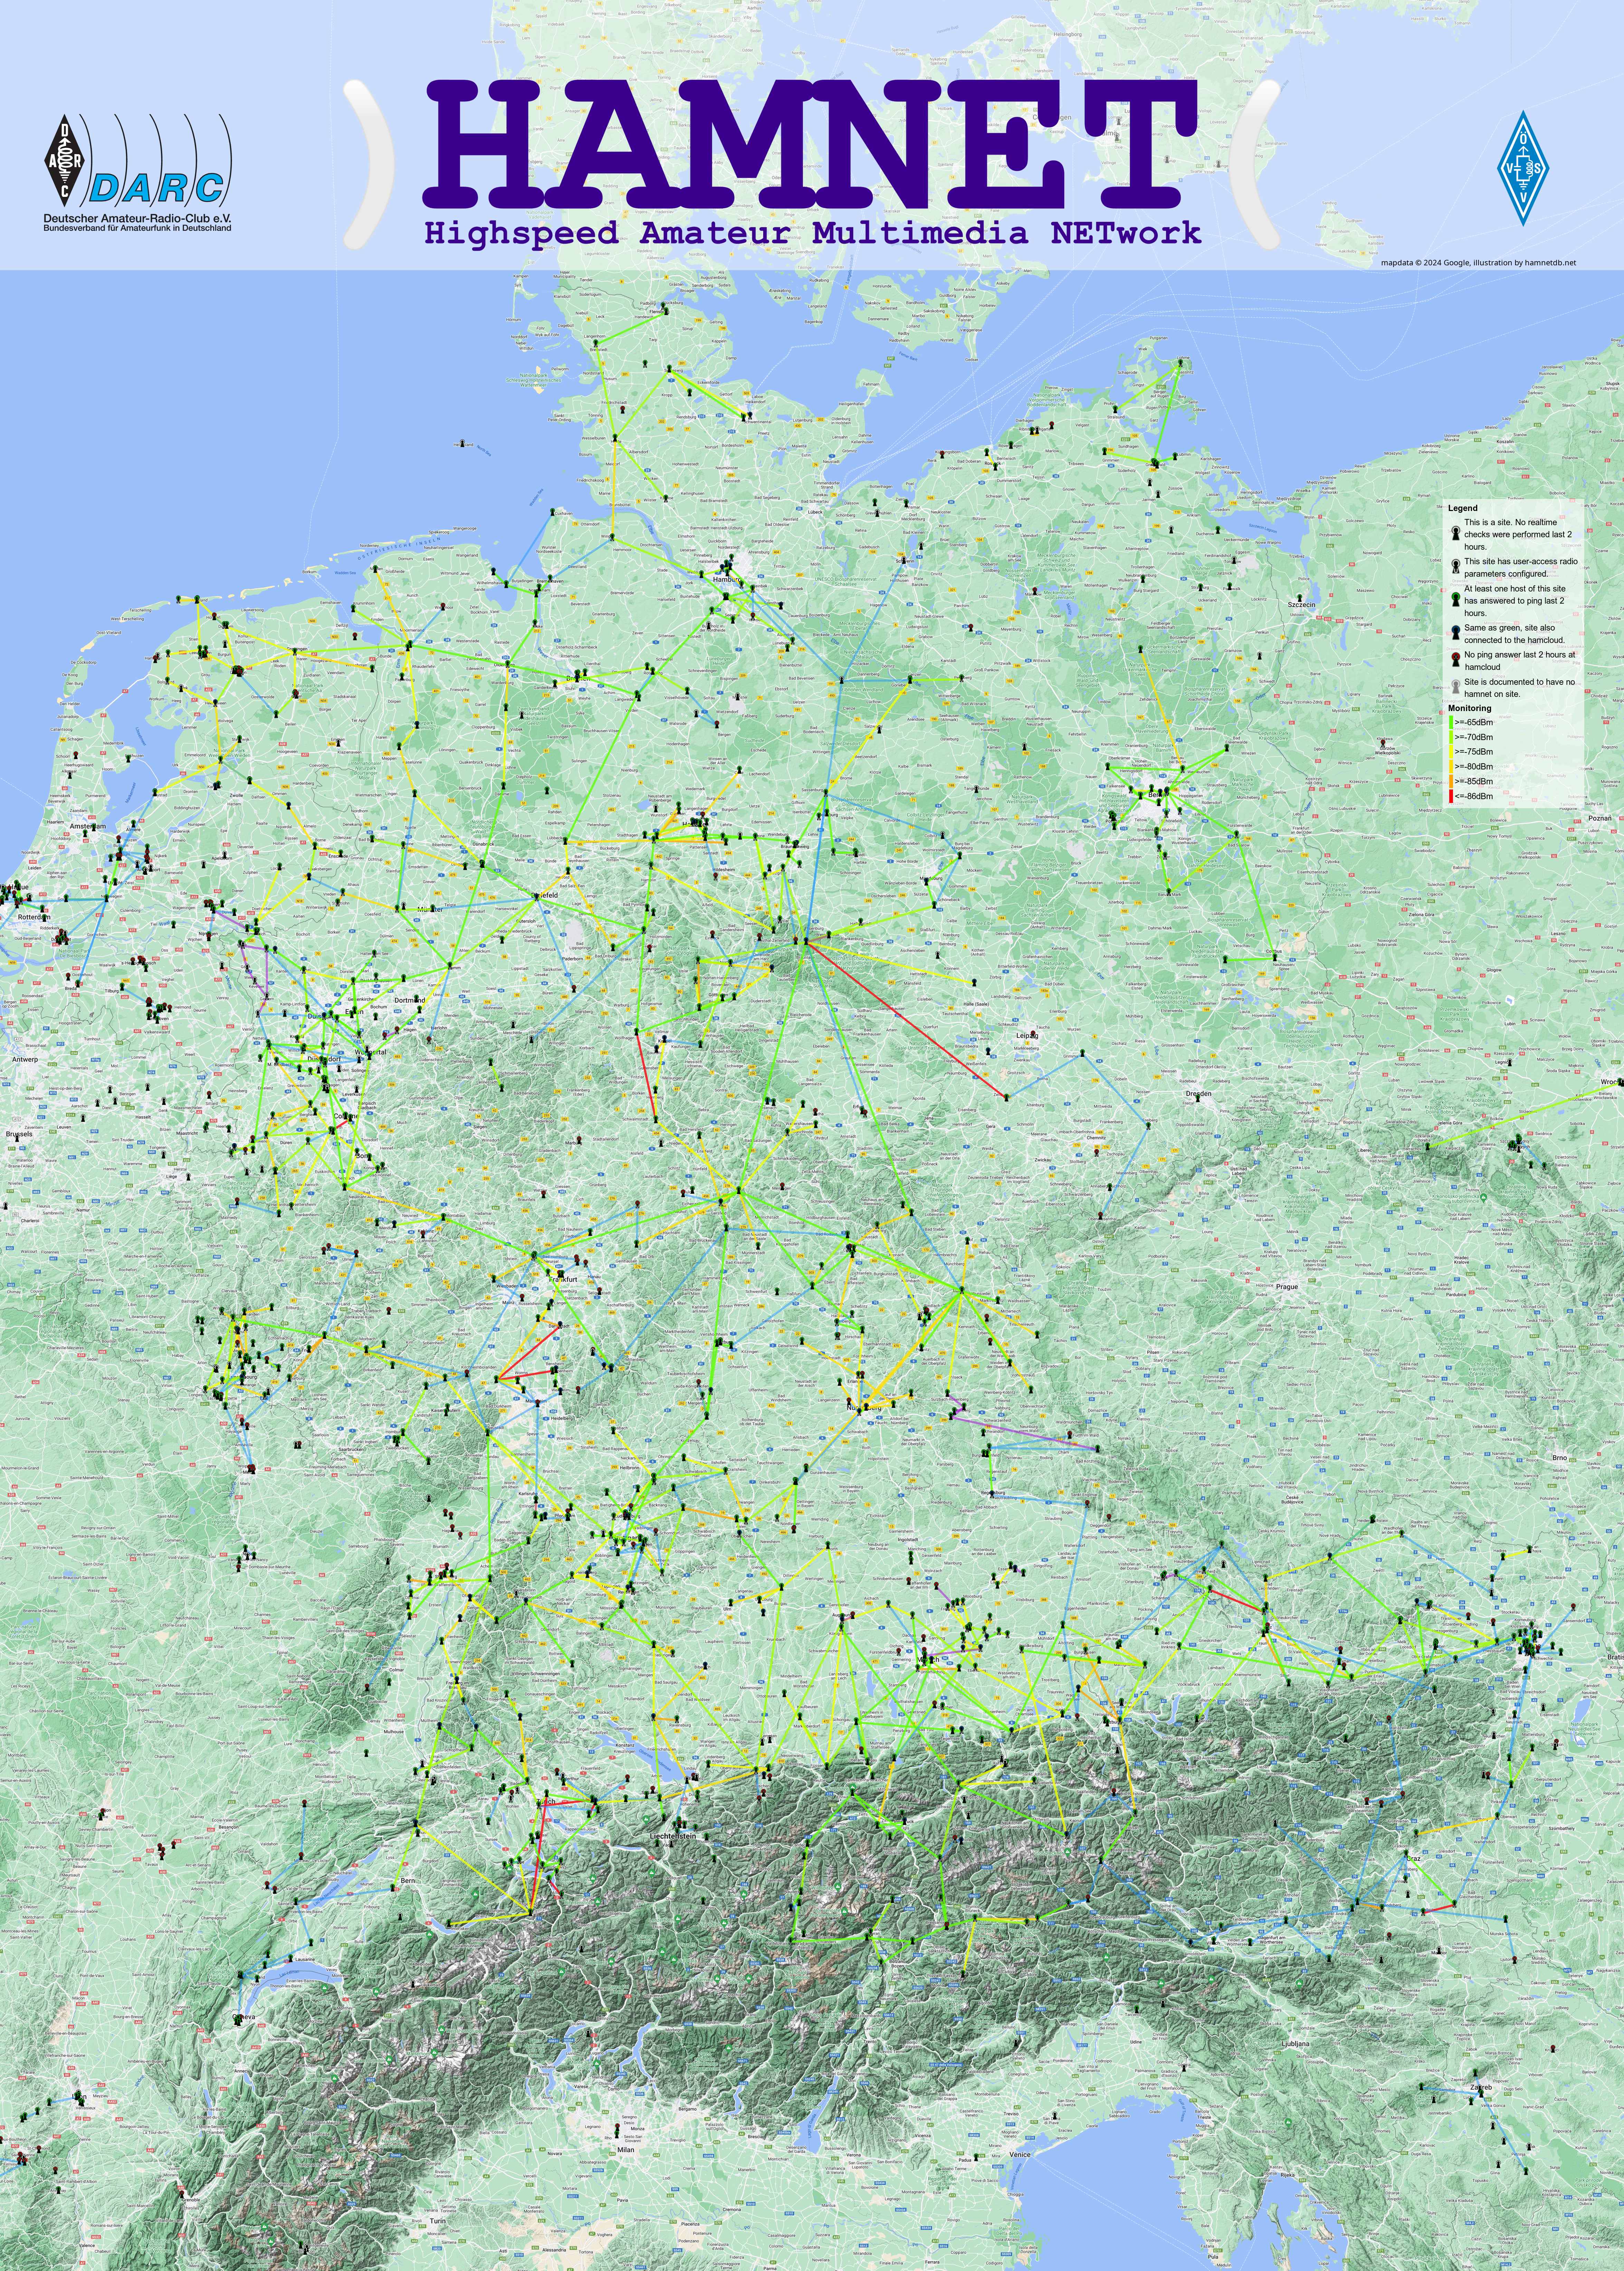Click the Szczecin city label
This screenshot has width=1624, height=2271.
[x=1302, y=605]
